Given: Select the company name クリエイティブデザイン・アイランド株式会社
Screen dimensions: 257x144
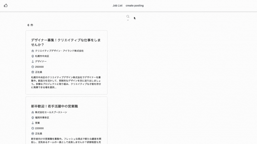Looking at the screenshot, I should click(59, 51).
